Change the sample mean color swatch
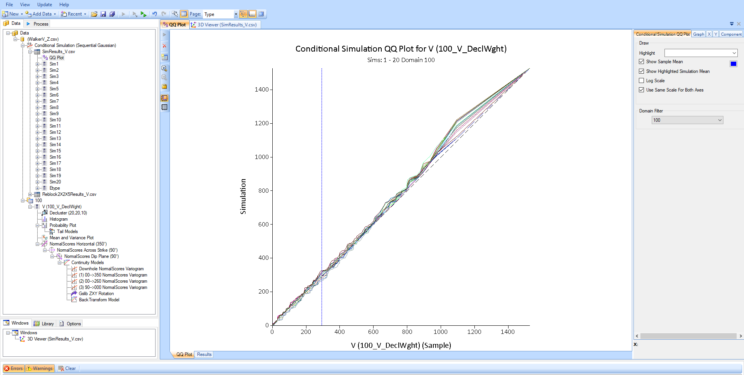The width and height of the screenshot is (744, 375). click(733, 64)
